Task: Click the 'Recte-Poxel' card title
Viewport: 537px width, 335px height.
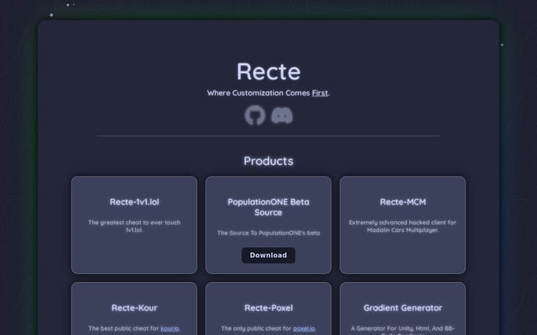Action: 268,308
